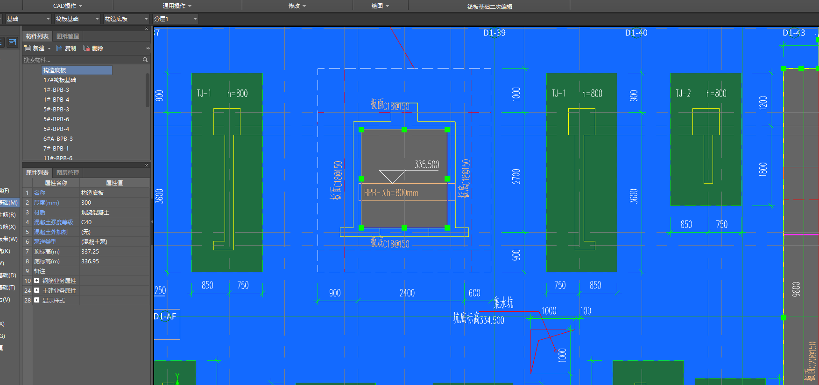The image size is (819, 385).
Task: Select 5#-BPB-3 in the component list
Action: pos(56,110)
